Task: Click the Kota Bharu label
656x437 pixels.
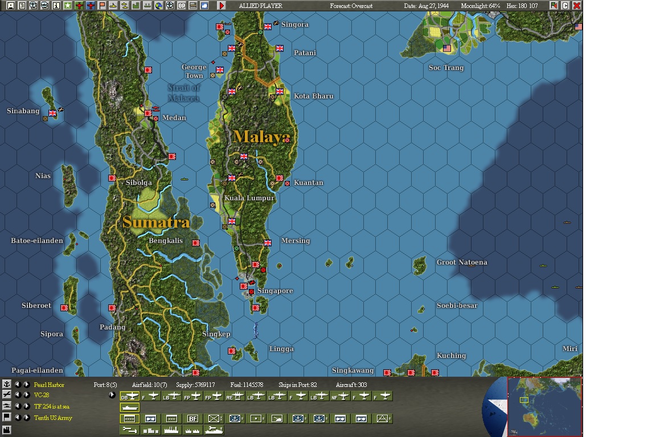Action: [x=313, y=96]
